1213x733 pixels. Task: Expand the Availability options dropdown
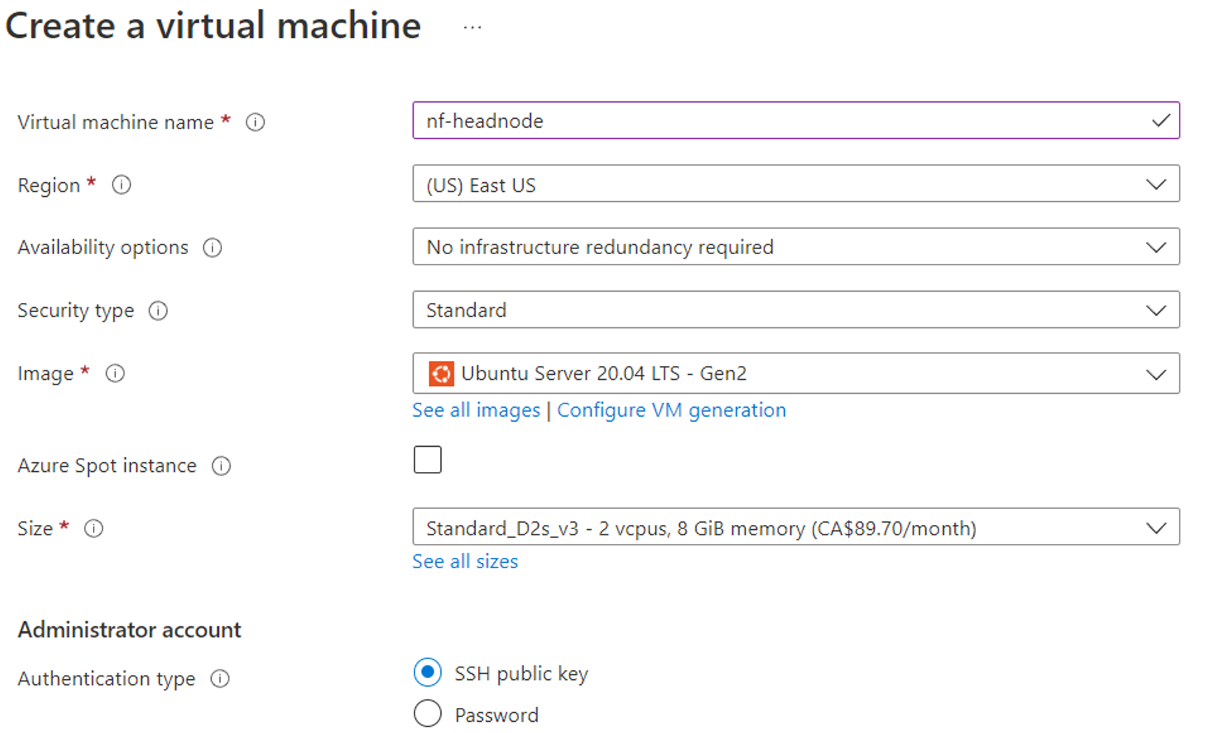tap(795, 247)
